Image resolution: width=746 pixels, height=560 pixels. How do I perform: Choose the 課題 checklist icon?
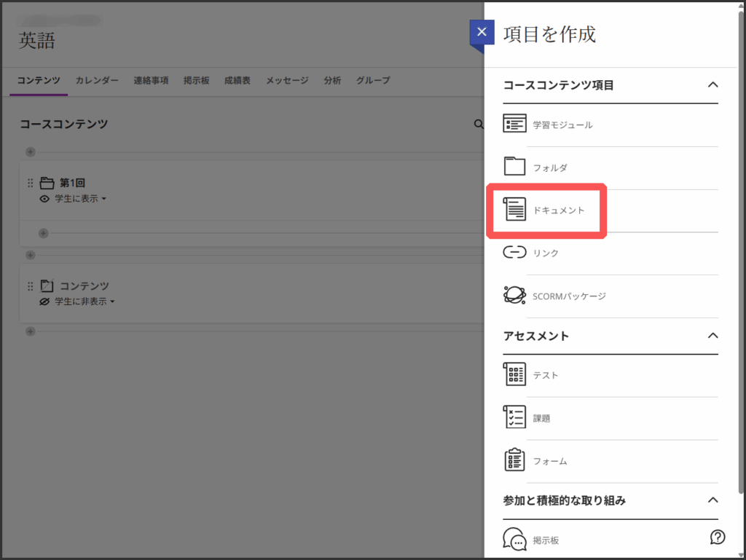click(514, 418)
